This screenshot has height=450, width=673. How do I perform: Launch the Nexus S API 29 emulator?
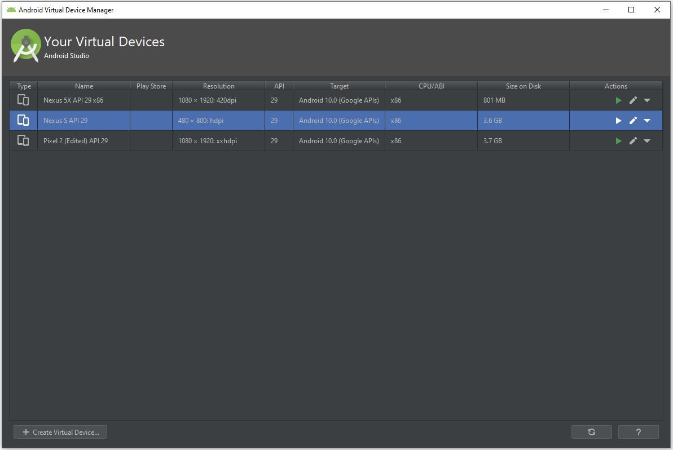[618, 121]
